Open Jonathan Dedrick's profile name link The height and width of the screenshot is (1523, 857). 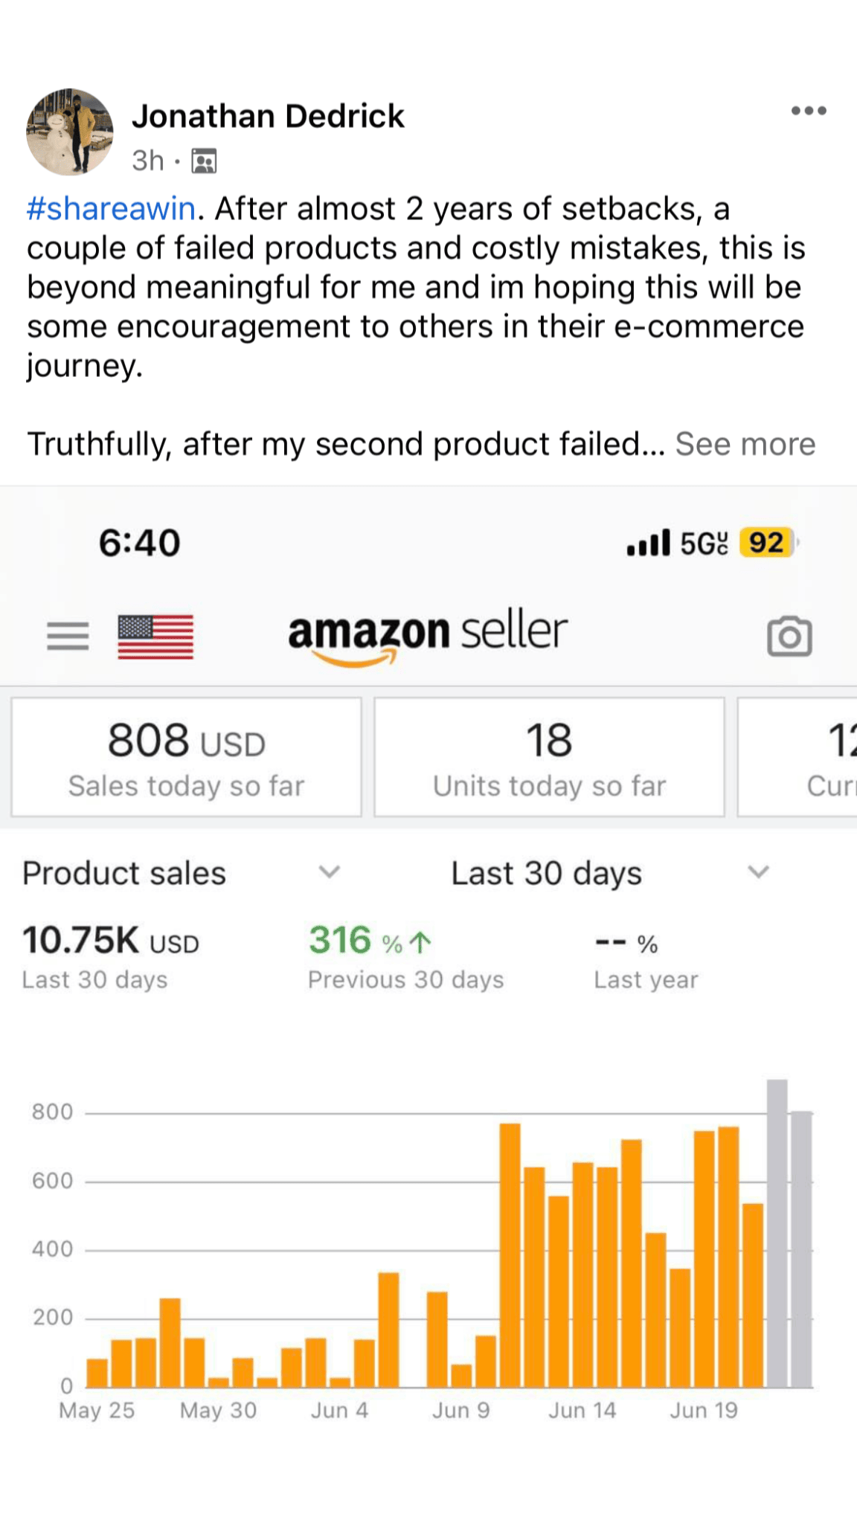coord(268,116)
